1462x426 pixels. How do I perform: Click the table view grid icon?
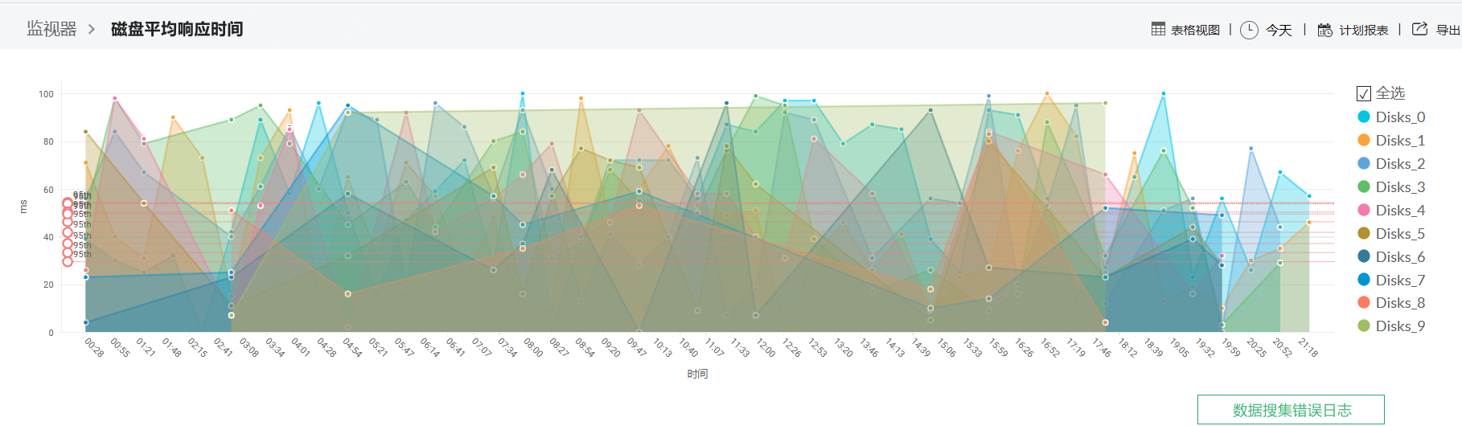point(1158,30)
